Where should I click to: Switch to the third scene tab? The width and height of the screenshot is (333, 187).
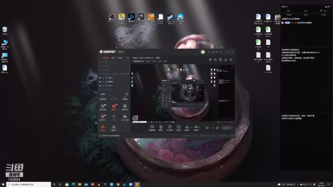click(120, 58)
